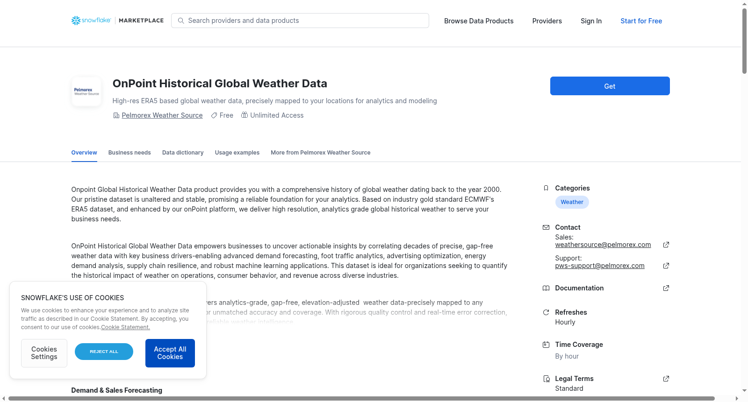Click the vertical page scrollbar

click(744, 41)
